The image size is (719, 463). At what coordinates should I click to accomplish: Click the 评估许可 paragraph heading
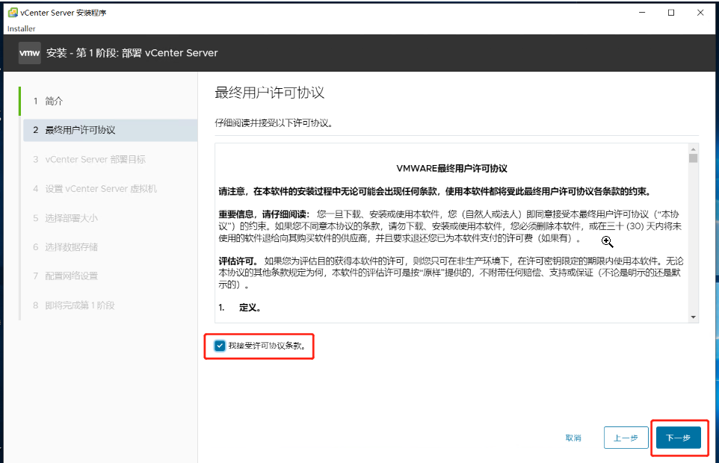(238, 261)
